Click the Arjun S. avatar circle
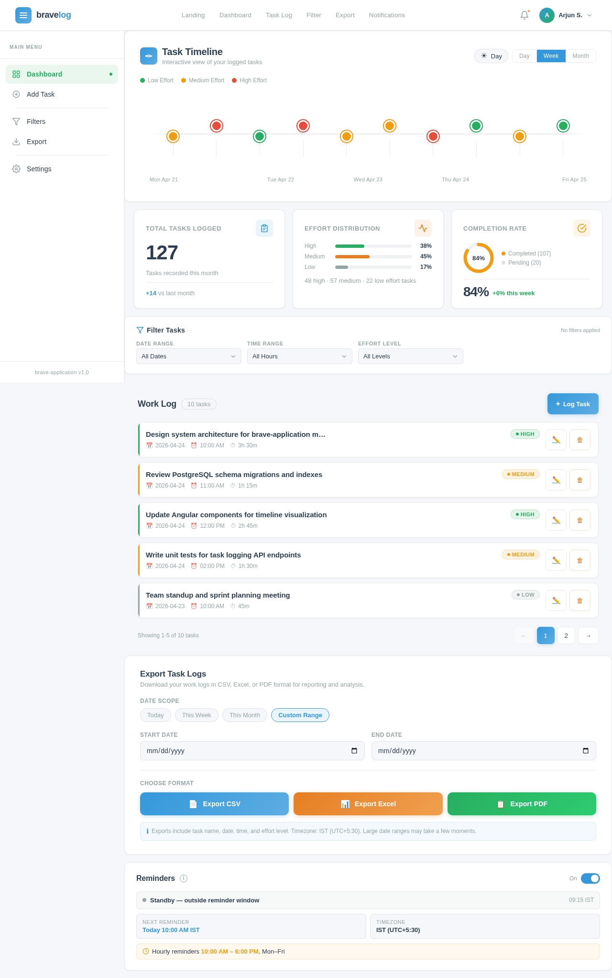 tap(547, 15)
